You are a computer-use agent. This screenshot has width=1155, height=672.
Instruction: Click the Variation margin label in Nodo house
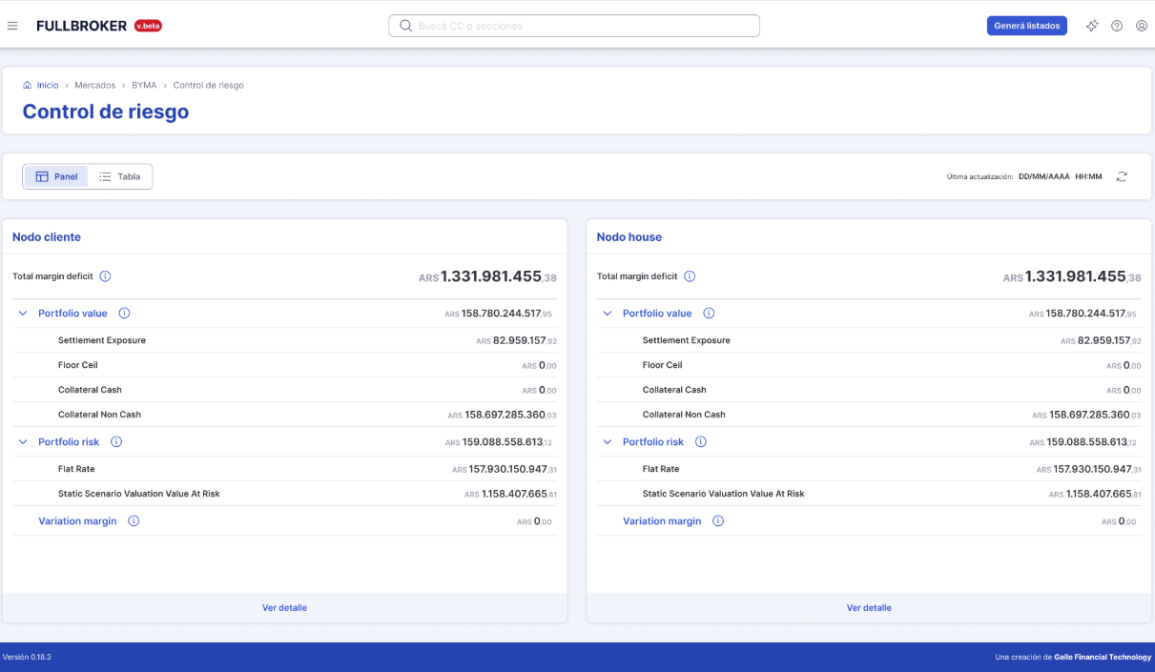pyautogui.click(x=662, y=521)
